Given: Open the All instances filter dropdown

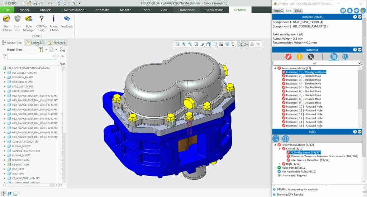Looking at the screenshot, I should point(317,63).
